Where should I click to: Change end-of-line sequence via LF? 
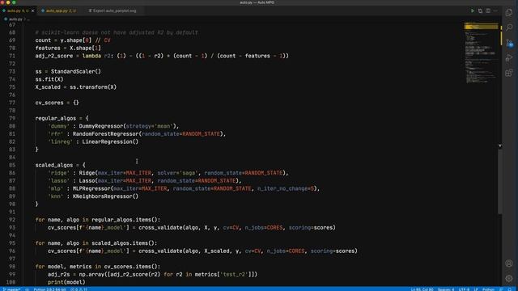point(476,289)
